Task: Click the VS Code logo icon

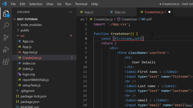Action: [x=5, y=4]
